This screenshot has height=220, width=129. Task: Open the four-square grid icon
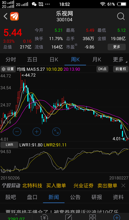click(x=93, y=217)
